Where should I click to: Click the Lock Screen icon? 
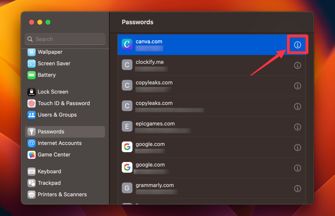tap(31, 92)
